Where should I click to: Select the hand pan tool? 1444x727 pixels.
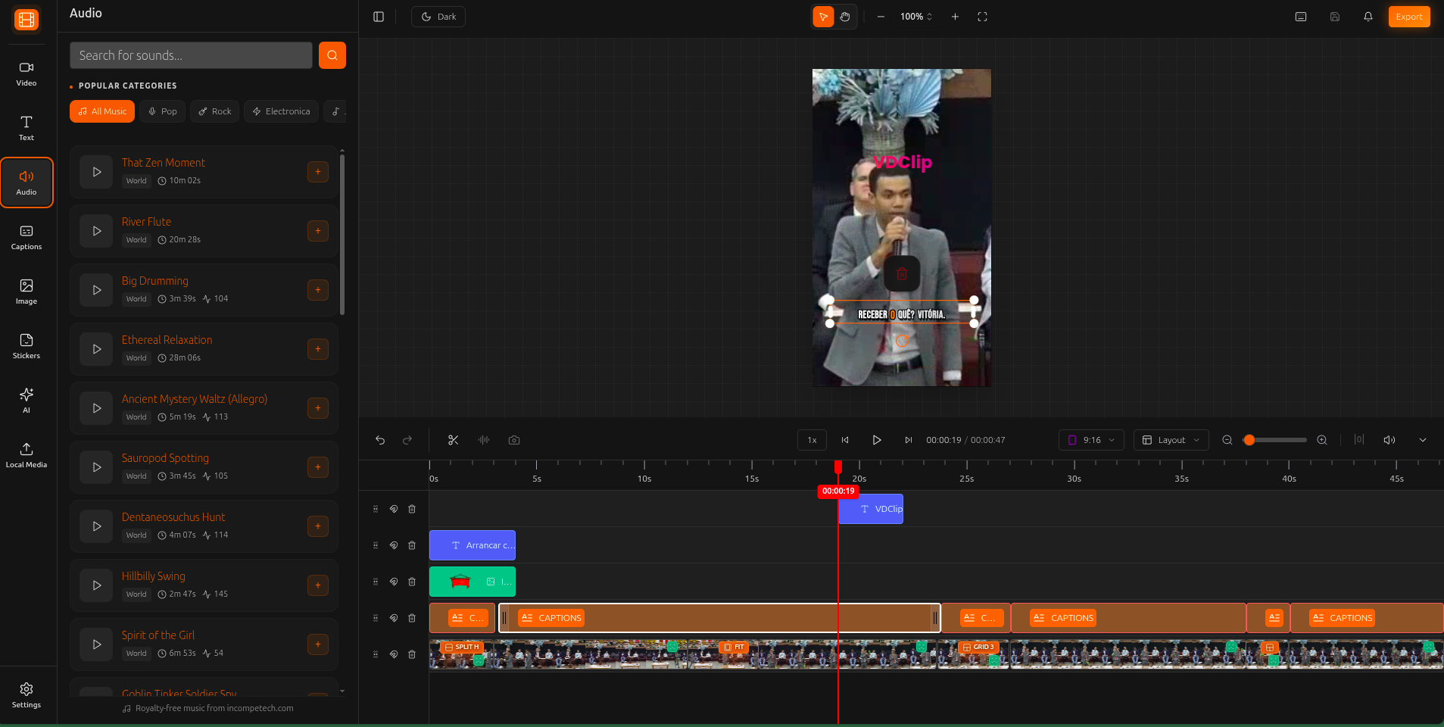click(845, 17)
